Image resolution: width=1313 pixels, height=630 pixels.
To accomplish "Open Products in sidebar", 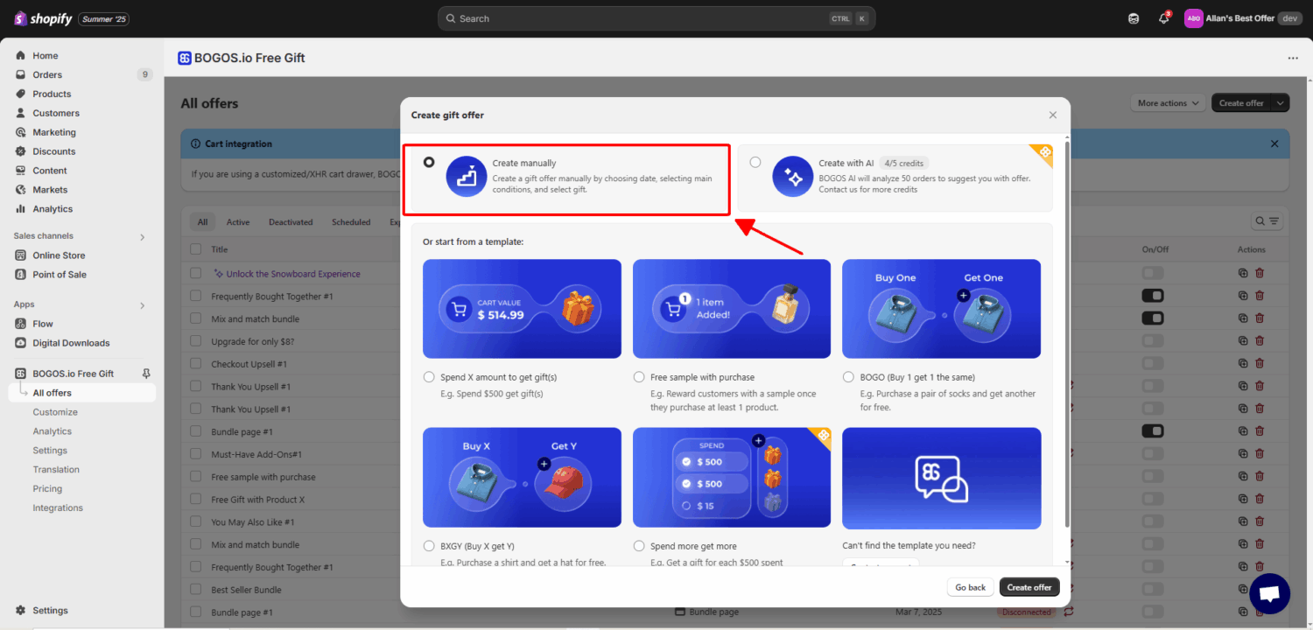I will coord(52,94).
